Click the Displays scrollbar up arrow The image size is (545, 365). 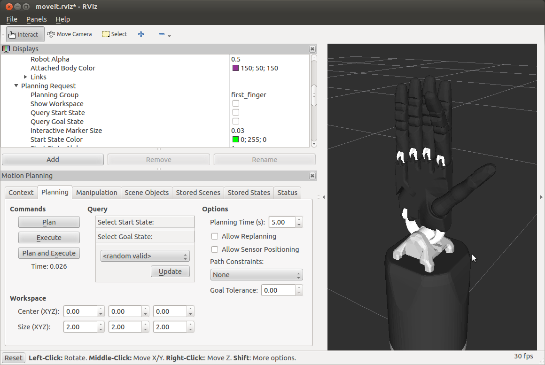(314, 57)
